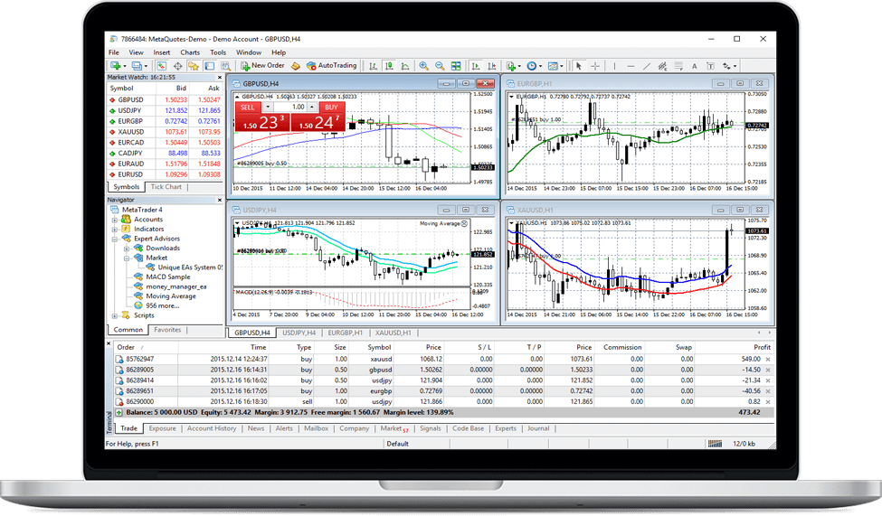Select the Horizontal Line drawing tool
The width and height of the screenshot is (882, 516).
pos(631,66)
